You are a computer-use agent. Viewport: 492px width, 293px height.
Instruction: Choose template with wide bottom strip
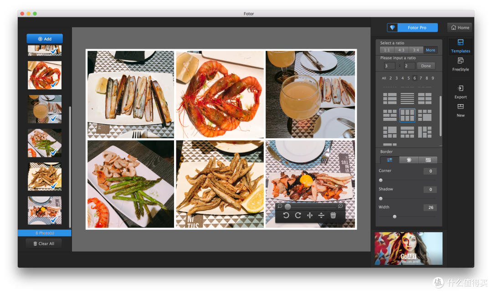(x=389, y=115)
